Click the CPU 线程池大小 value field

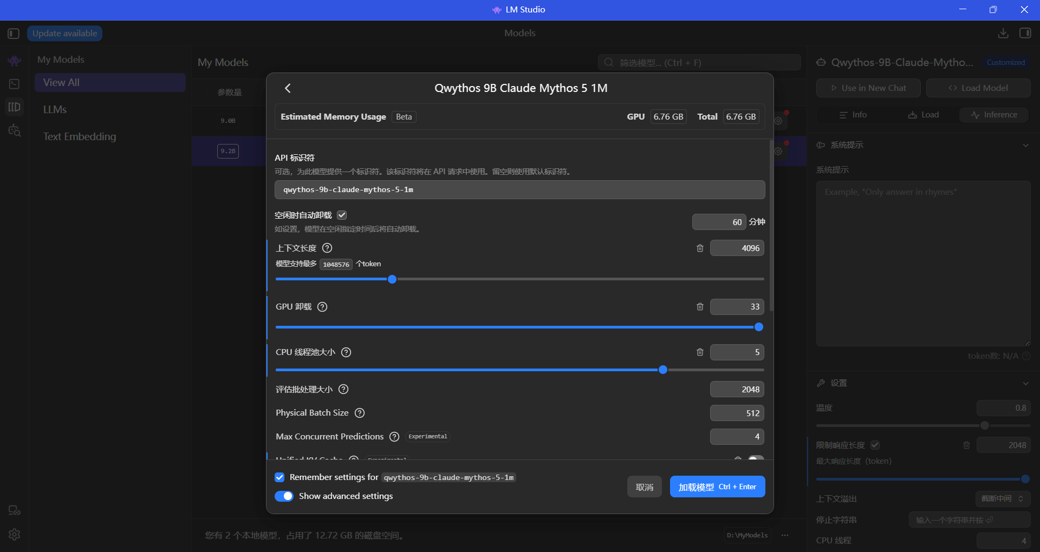(737, 352)
